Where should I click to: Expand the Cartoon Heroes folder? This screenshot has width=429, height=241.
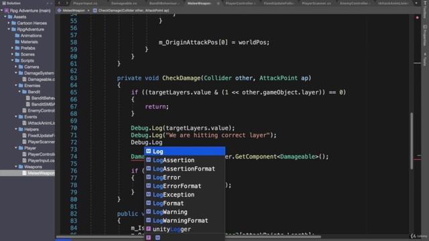tap(9, 23)
